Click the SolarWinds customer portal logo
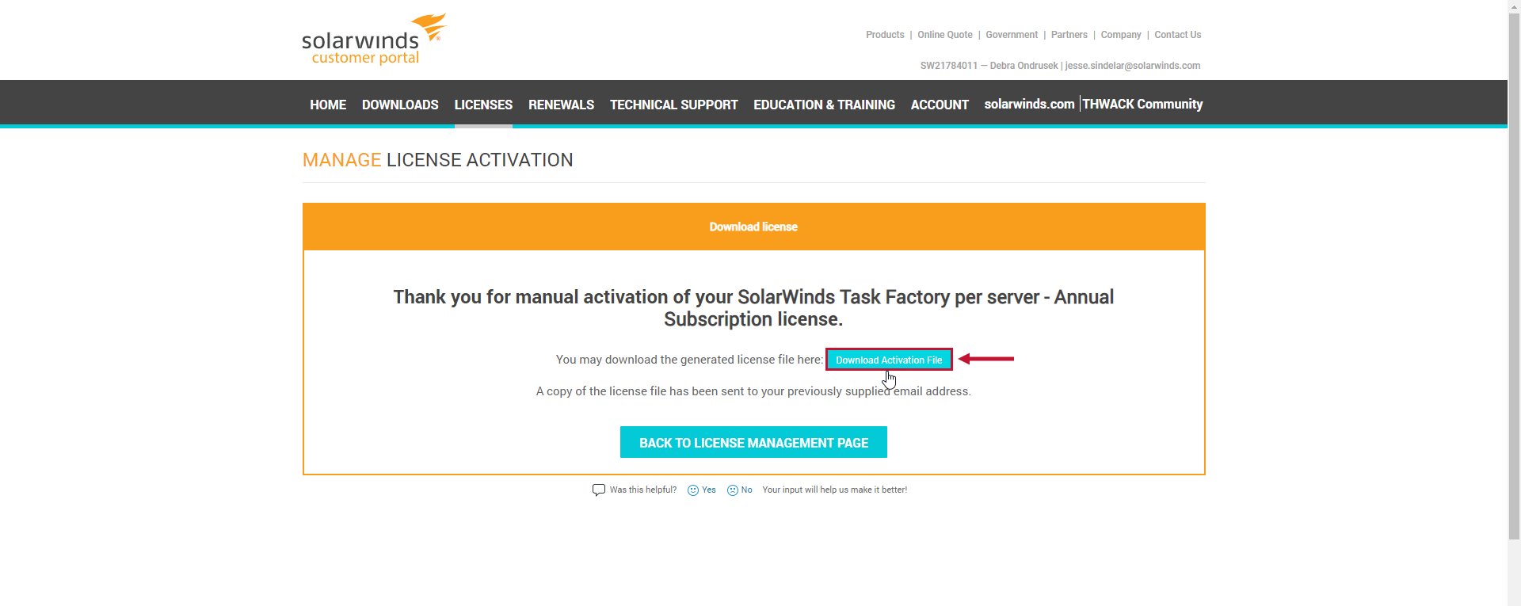The image size is (1521, 606). pos(374,39)
